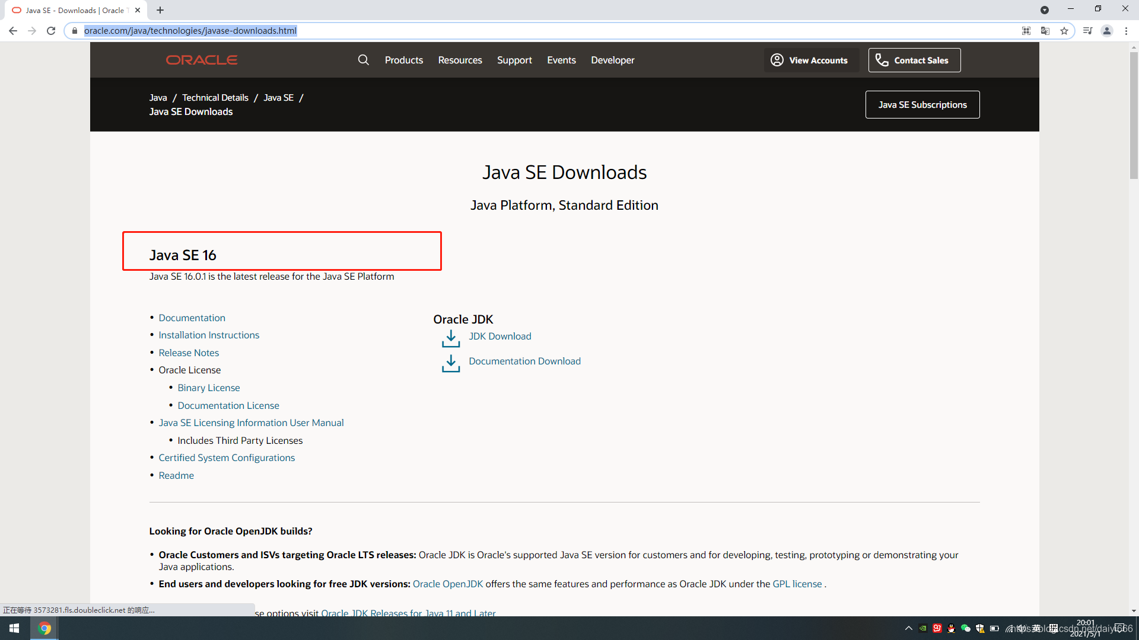The image size is (1139, 640).
Task: Click the page vertical scrollbar thumb
Action: pos(1133,116)
